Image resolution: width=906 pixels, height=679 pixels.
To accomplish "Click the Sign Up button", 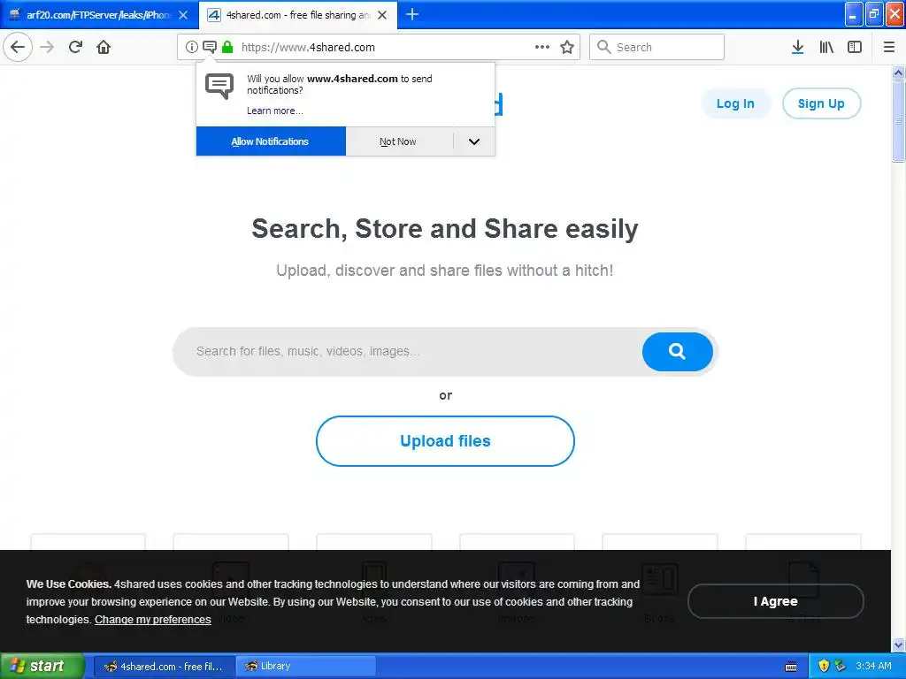I will (821, 103).
